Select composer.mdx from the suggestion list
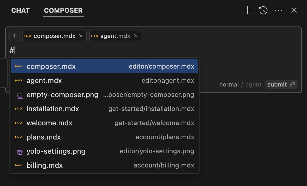The width and height of the screenshot is (307, 186). (x=104, y=66)
